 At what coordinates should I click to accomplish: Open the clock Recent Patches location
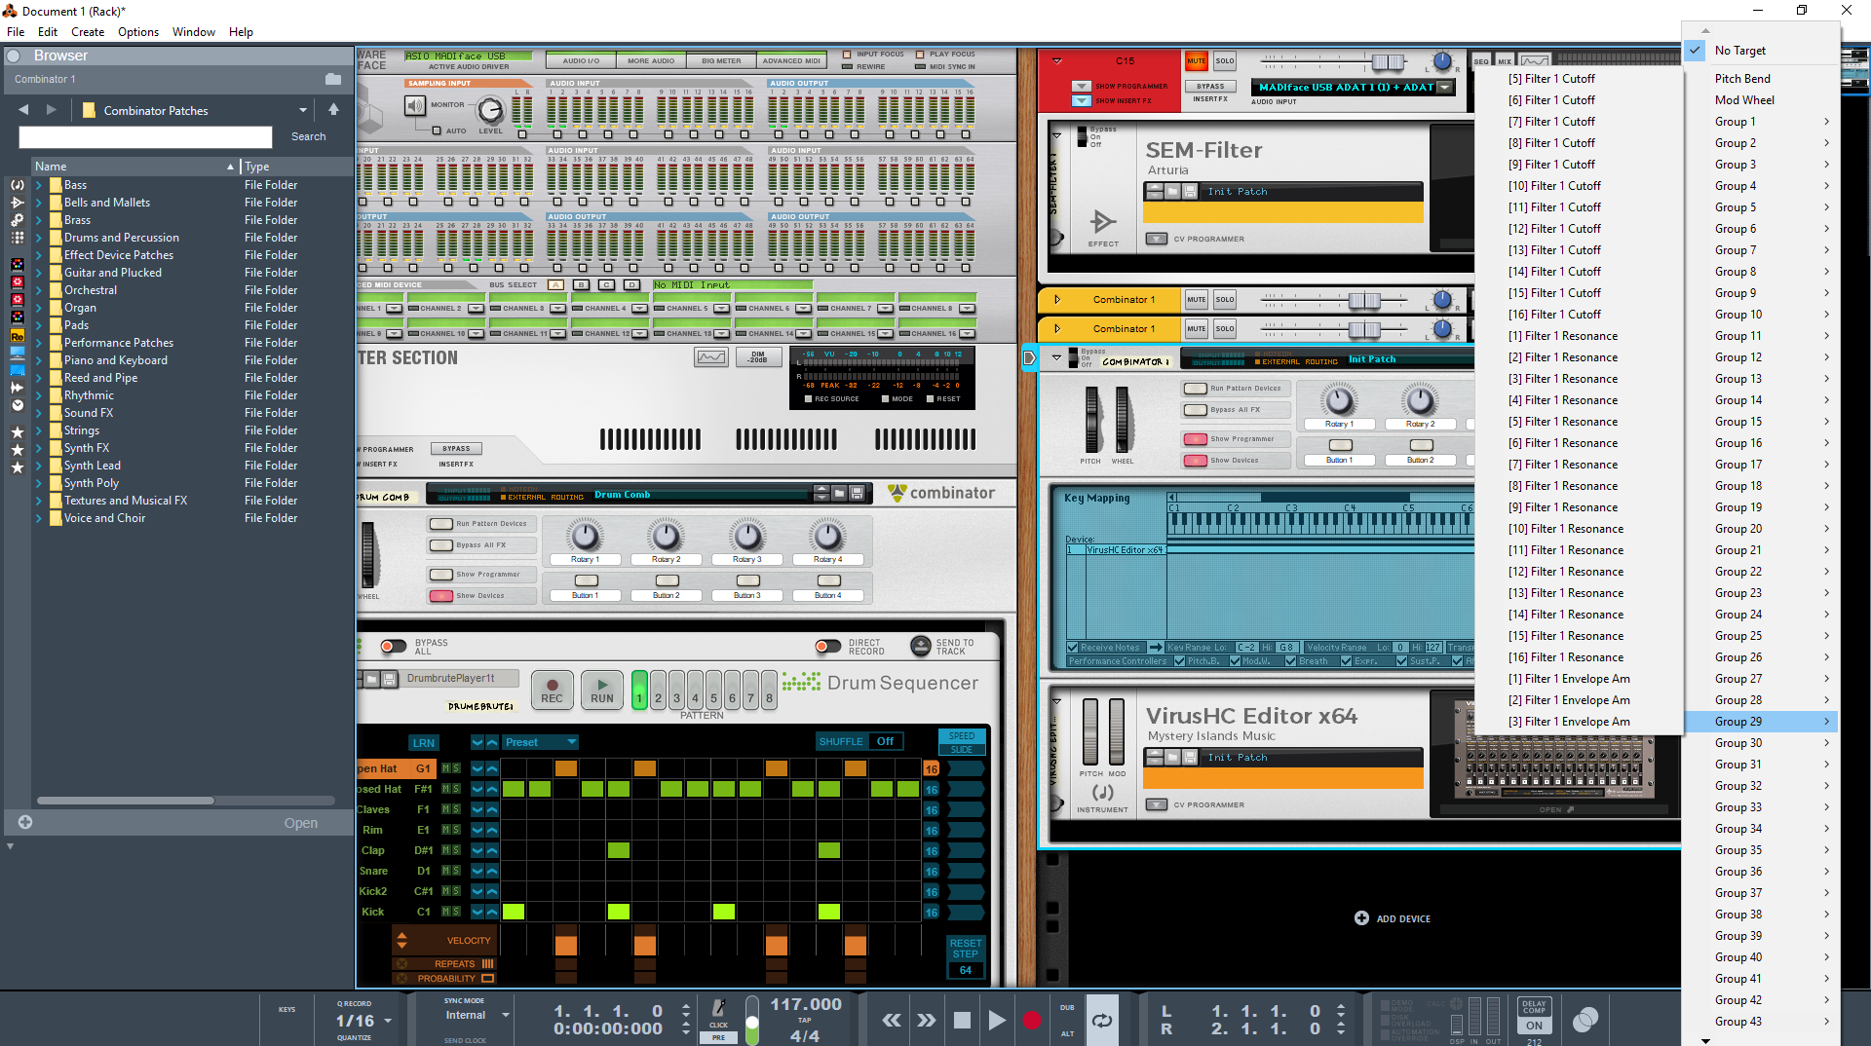coord(18,405)
